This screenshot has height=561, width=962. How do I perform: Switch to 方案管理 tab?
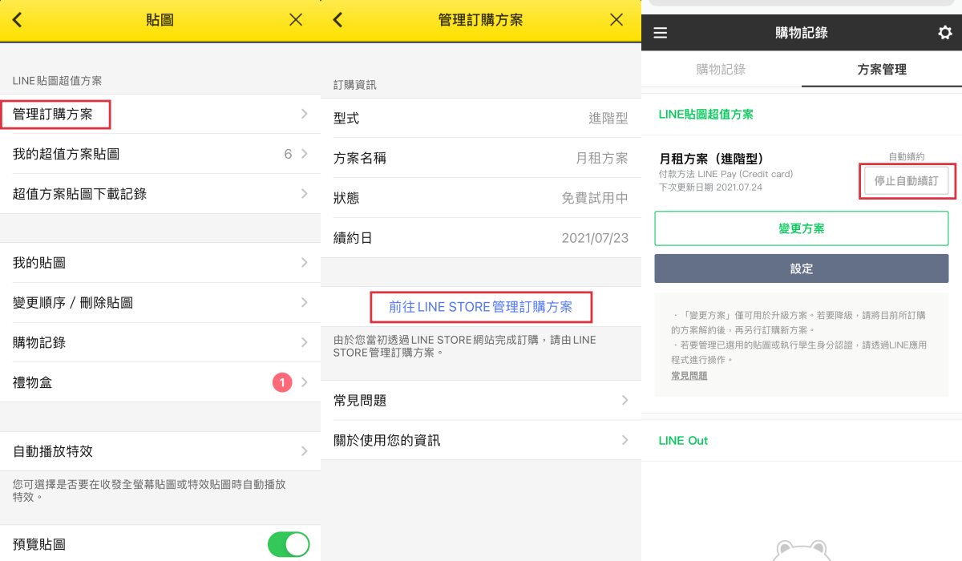click(882, 70)
